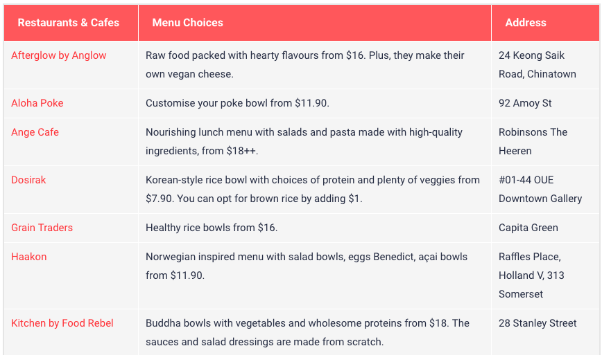The width and height of the screenshot is (602, 355).
Task: Click the 24 Keong Saik Road address
Action: tap(537, 64)
